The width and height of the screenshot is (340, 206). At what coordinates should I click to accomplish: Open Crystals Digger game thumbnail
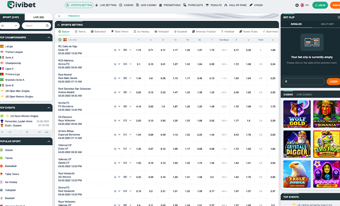tap(297, 144)
